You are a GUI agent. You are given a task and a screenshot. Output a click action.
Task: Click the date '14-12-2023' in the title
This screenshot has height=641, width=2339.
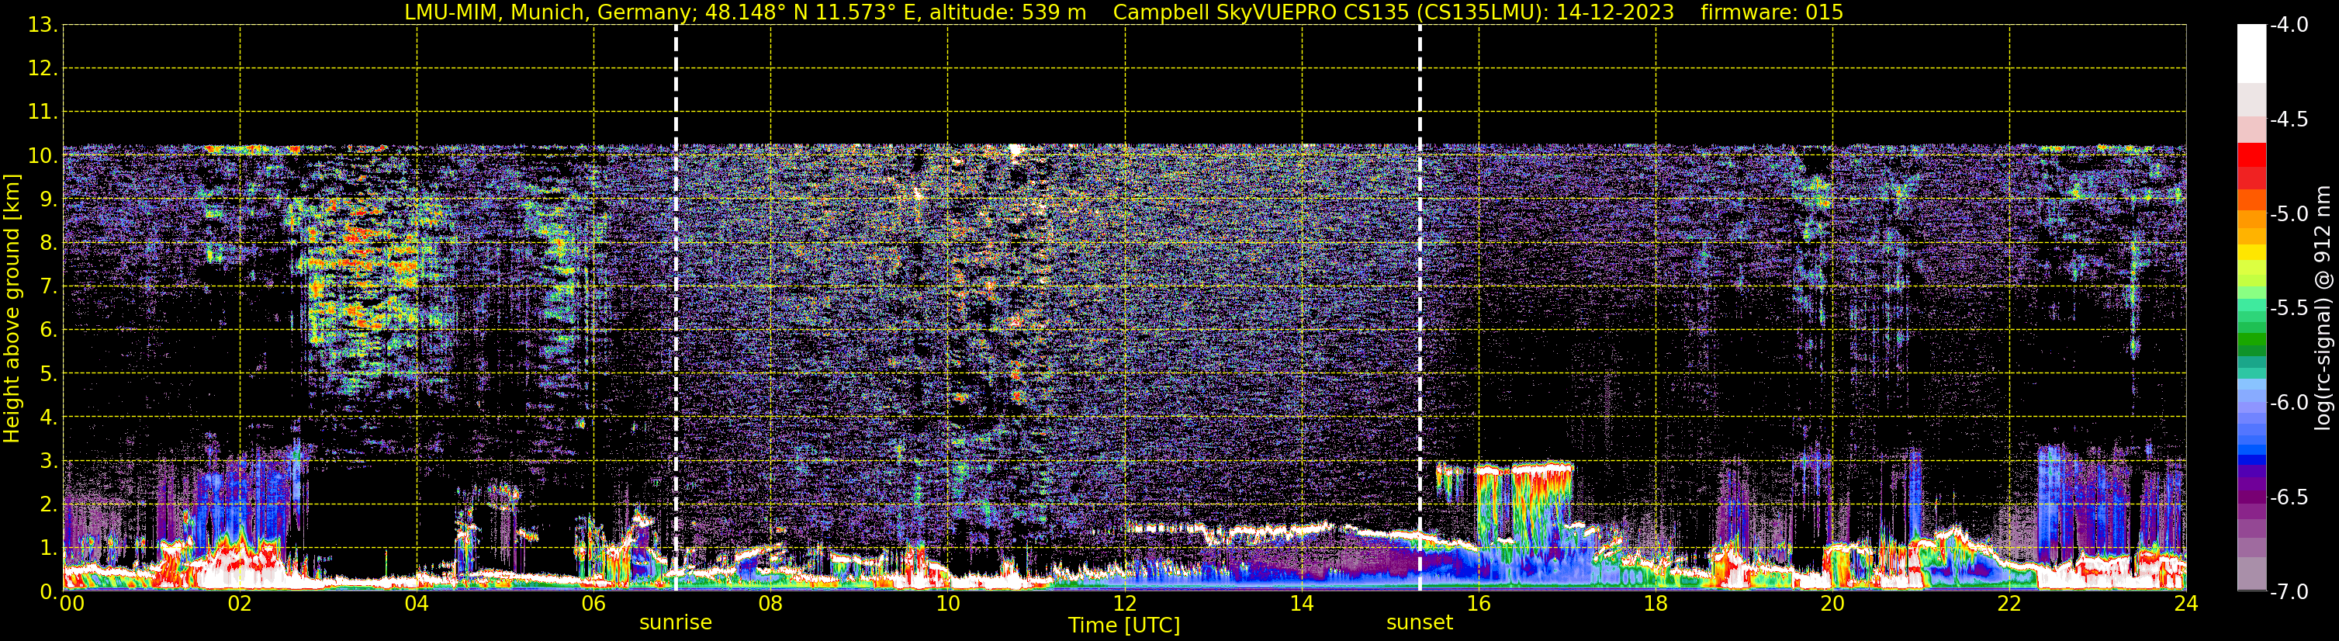[x=1615, y=12]
